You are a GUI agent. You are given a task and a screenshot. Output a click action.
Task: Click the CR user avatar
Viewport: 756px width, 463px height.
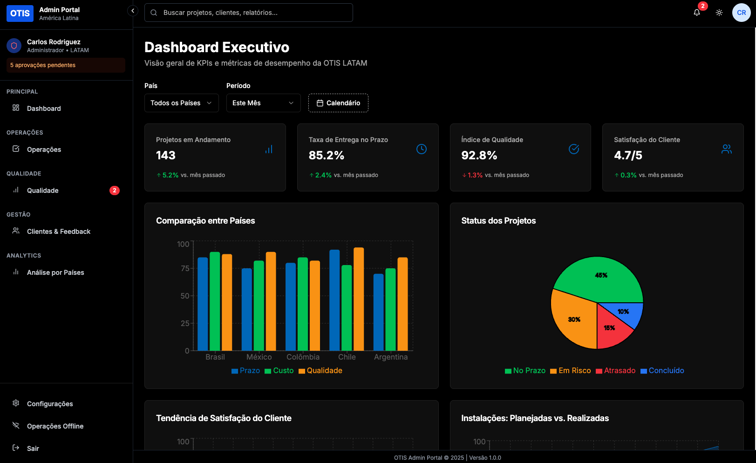click(x=741, y=13)
